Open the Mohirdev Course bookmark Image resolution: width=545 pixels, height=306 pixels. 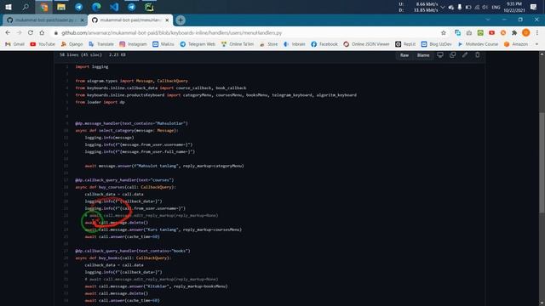pyautogui.click(x=478, y=44)
